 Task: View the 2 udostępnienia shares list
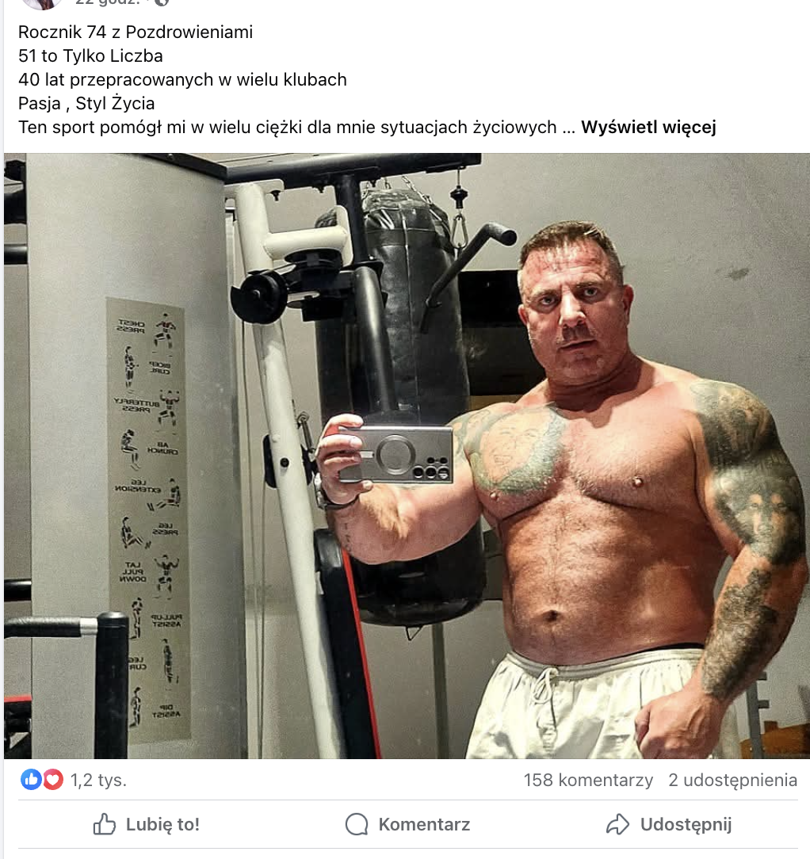733,780
